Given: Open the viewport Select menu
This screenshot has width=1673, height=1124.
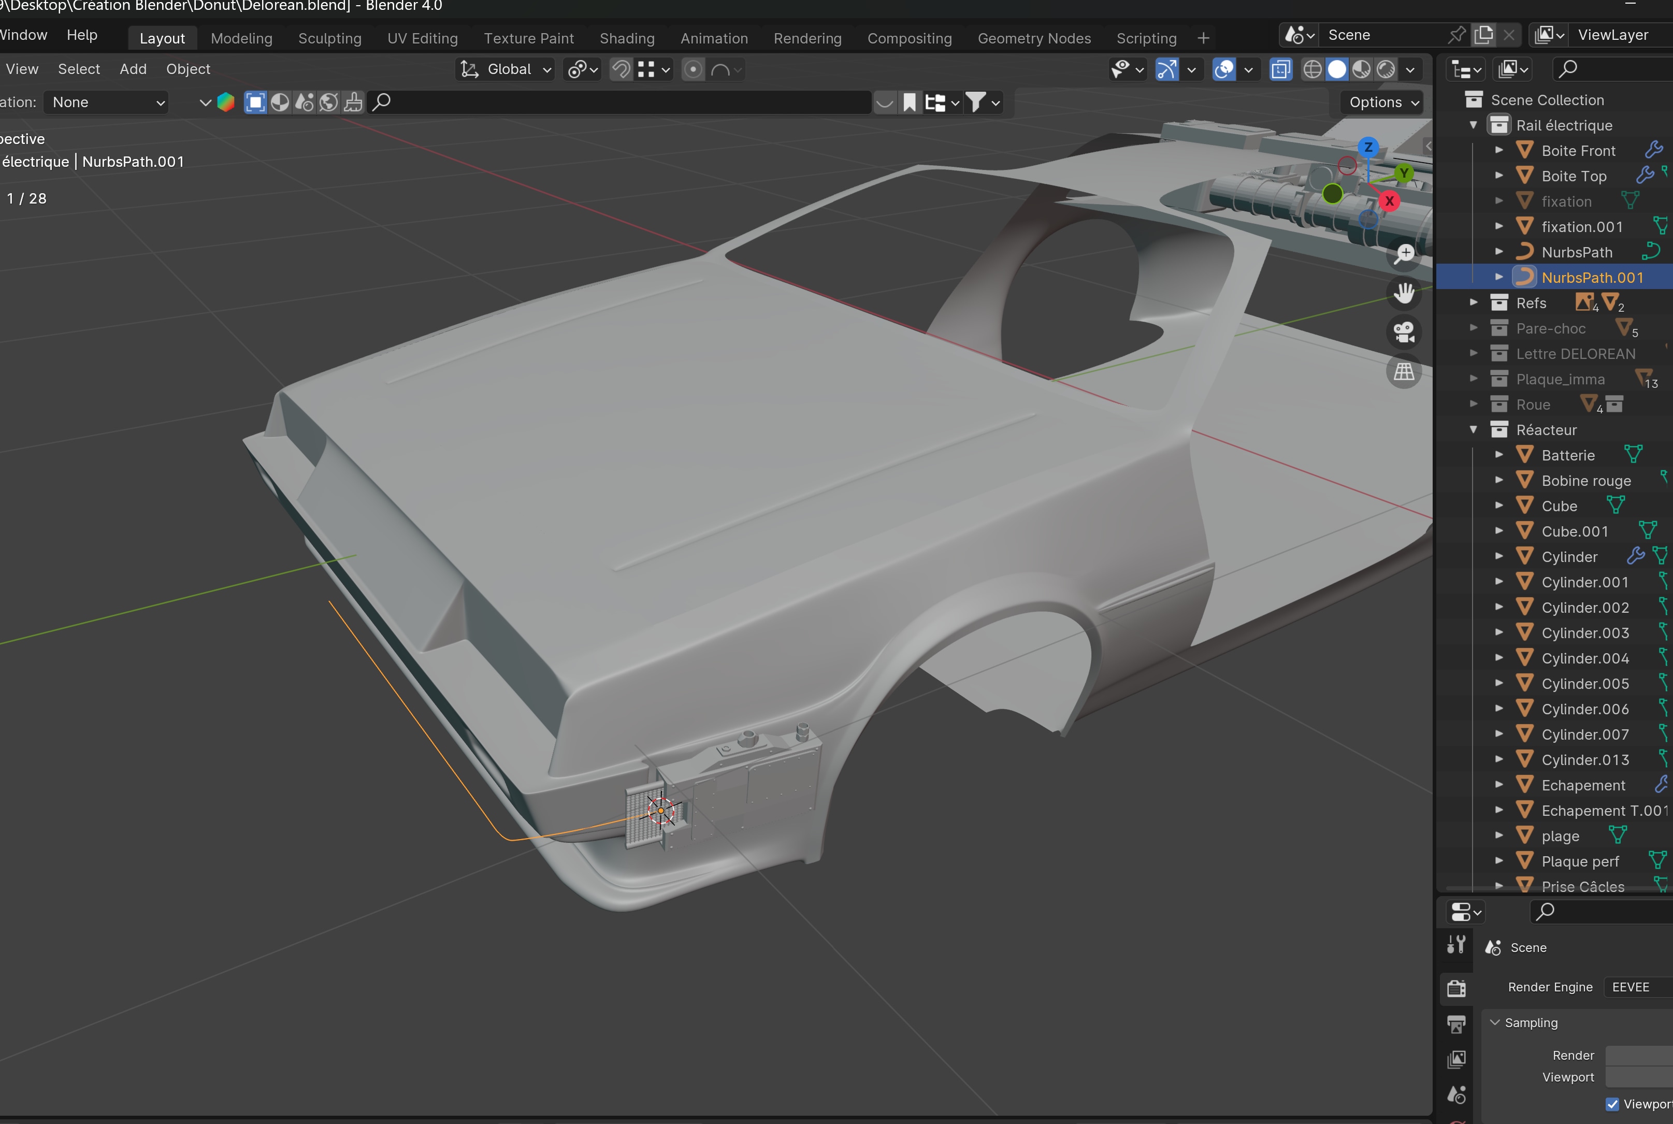Looking at the screenshot, I should click(79, 69).
